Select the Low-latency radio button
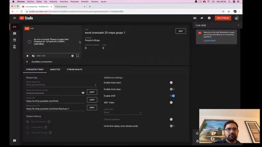This screenshot has width=262, height=147. coord(28,127)
